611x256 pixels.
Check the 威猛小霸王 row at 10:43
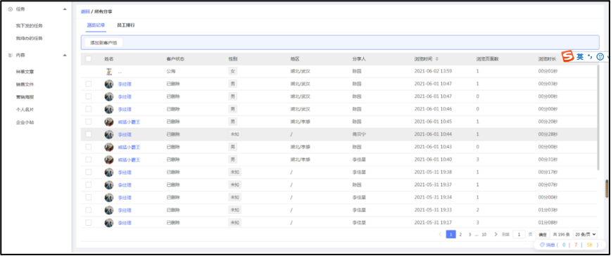[89, 147]
